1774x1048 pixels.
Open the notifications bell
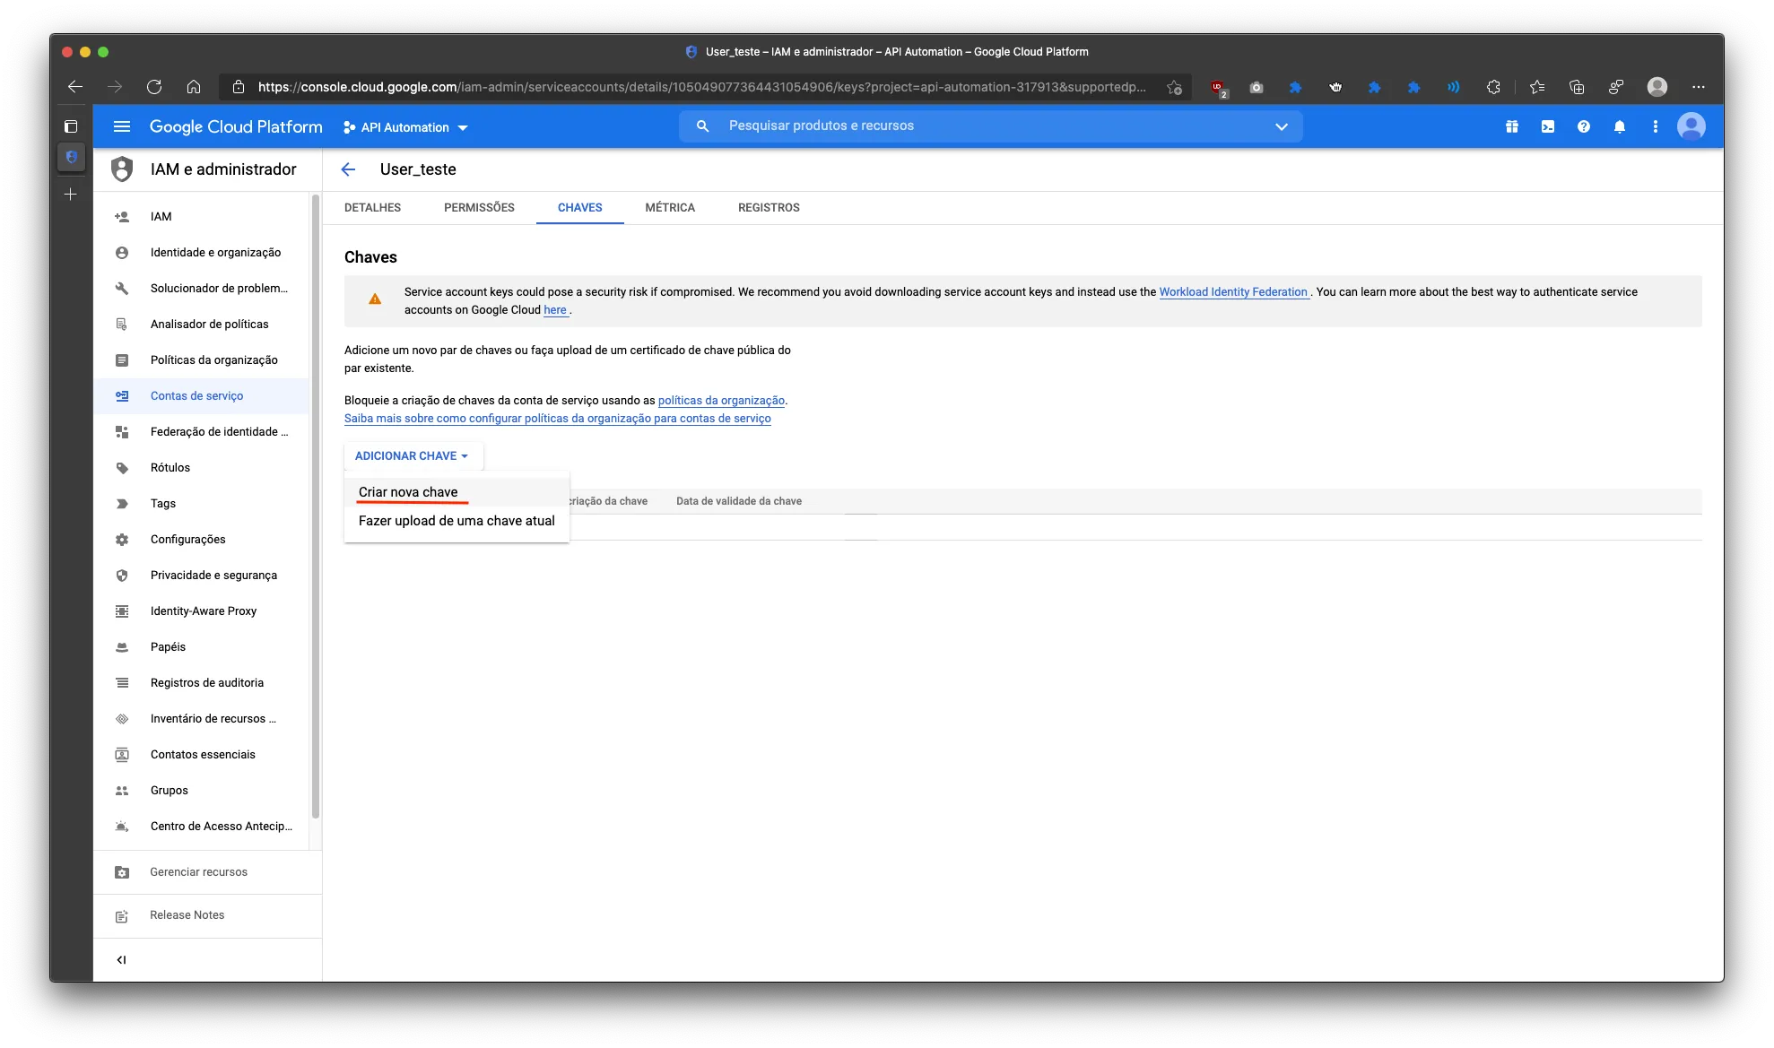1620,126
